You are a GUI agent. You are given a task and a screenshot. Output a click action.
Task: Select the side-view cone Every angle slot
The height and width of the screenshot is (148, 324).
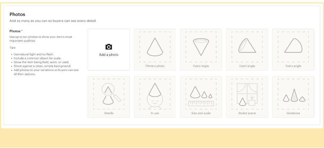293,50
